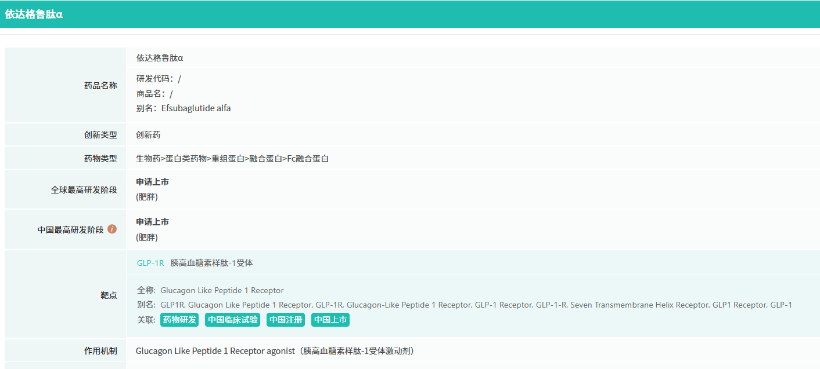Click the 依达格鲁肽α title in the header bar
820x369 pixels.
click(34, 14)
